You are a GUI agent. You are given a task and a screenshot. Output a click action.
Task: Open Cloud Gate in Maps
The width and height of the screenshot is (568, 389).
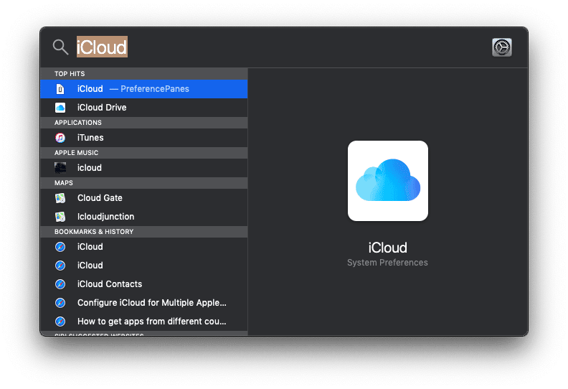pyautogui.click(x=144, y=198)
